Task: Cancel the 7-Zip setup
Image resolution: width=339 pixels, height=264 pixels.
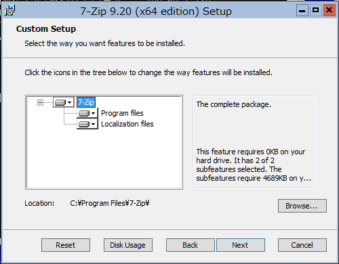Action: point(302,245)
